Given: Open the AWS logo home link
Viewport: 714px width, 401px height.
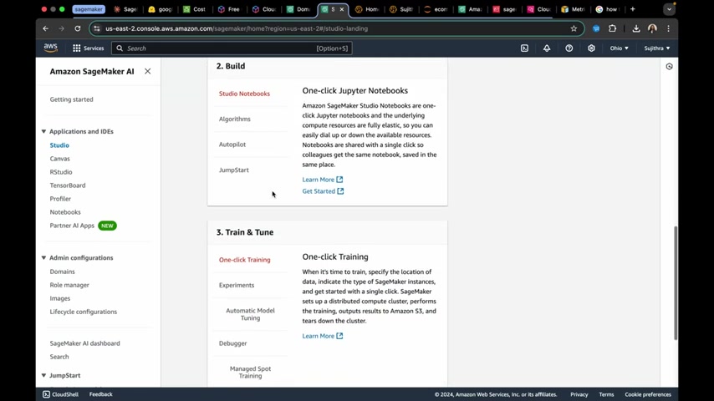Looking at the screenshot, I should (50, 48).
